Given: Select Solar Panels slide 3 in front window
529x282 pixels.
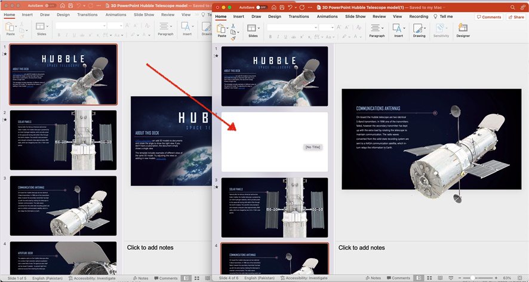Looking at the screenshot, I should pyautogui.click(x=275, y=207).
